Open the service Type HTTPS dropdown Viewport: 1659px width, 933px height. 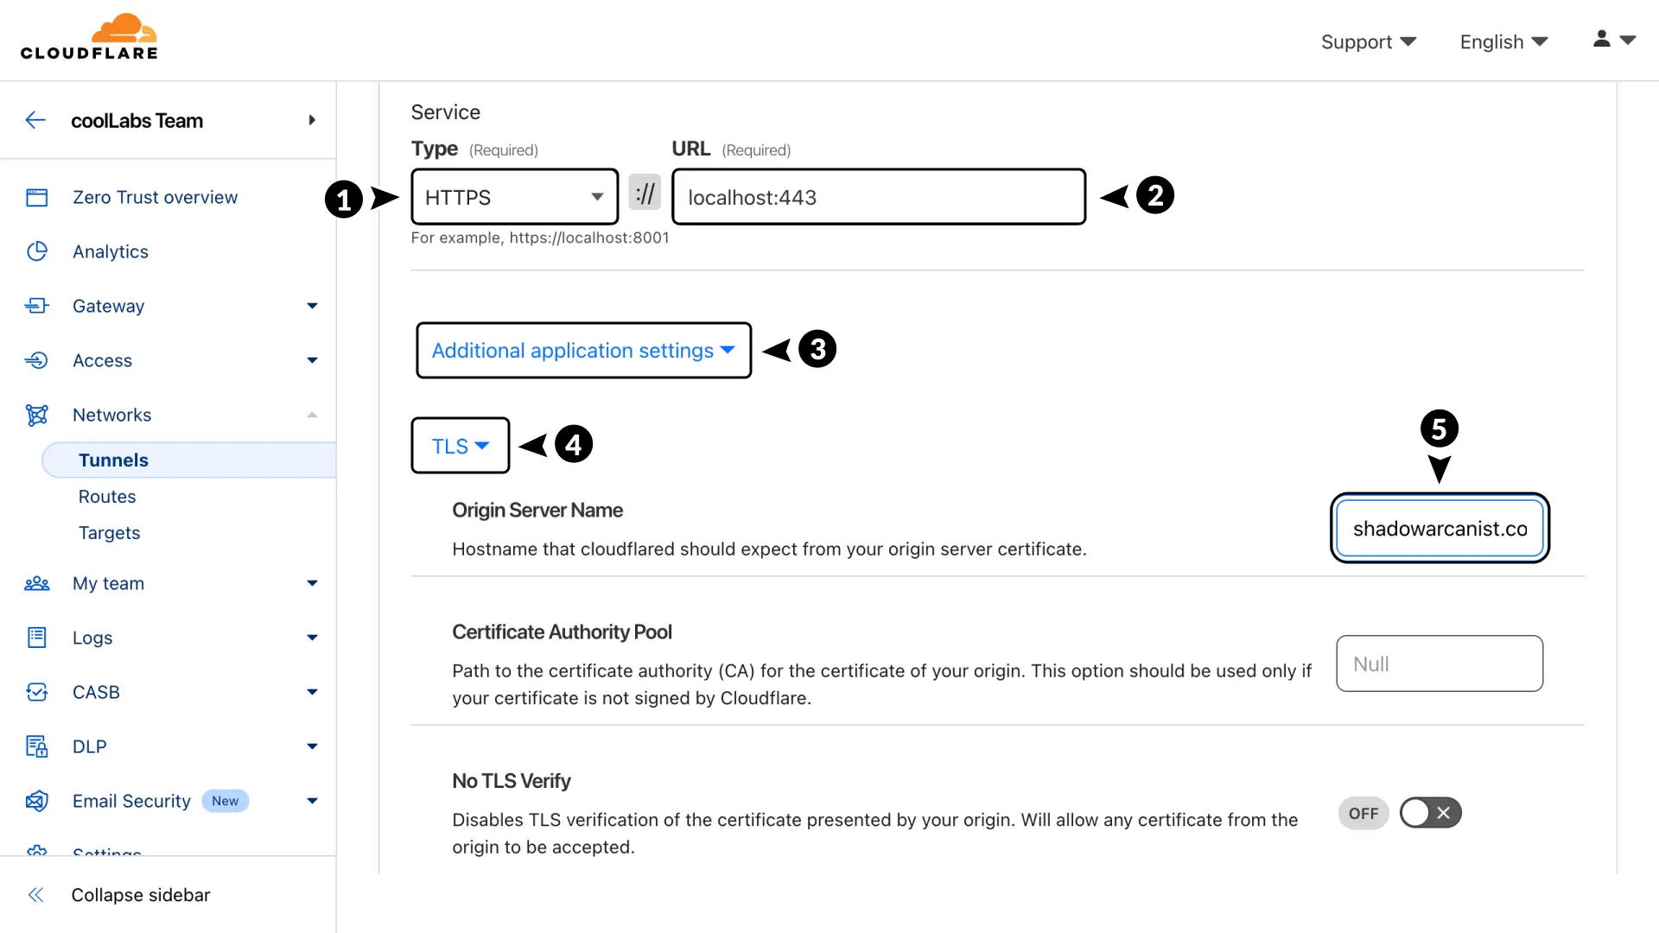coord(514,197)
